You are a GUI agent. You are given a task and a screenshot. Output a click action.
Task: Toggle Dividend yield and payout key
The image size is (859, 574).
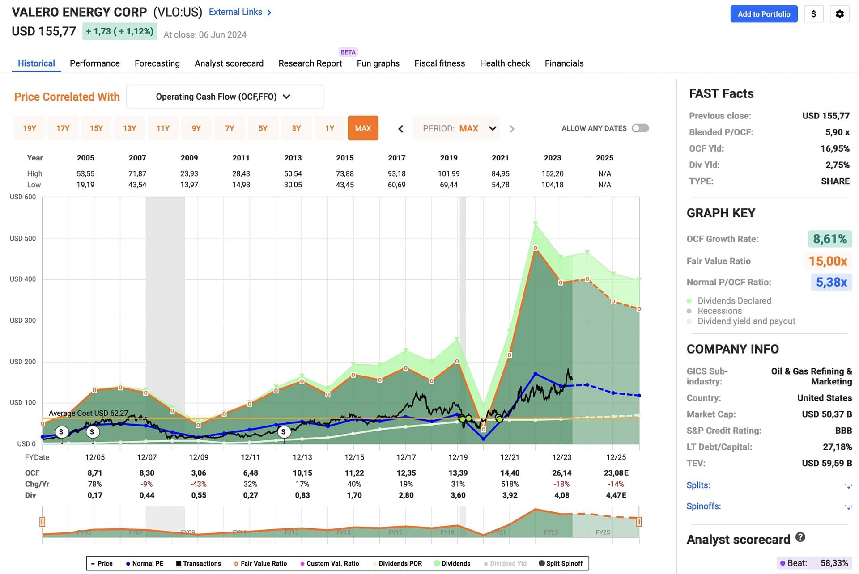(x=741, y=321)
